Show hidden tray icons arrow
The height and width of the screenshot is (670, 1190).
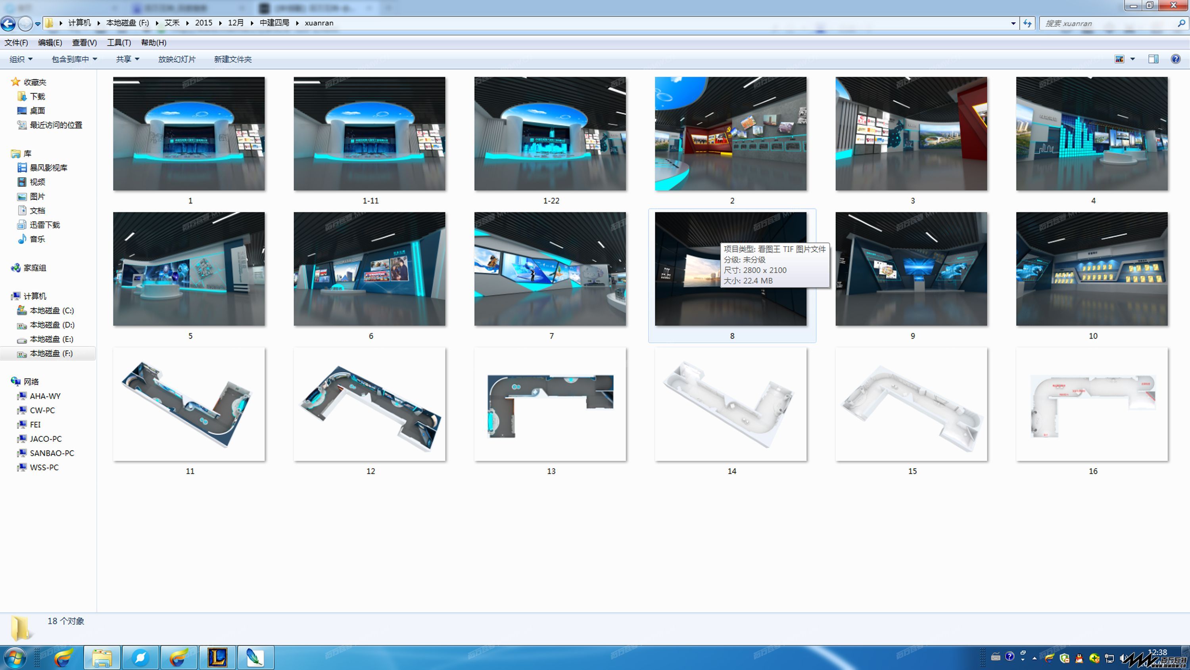pyautogui.click(x=1035, y=658)
